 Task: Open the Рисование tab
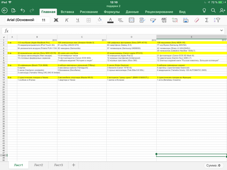(89, 12)
